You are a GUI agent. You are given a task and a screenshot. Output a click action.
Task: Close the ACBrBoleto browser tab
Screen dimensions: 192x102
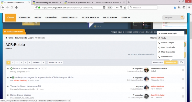pyautogui.click(x=29, y=3)
